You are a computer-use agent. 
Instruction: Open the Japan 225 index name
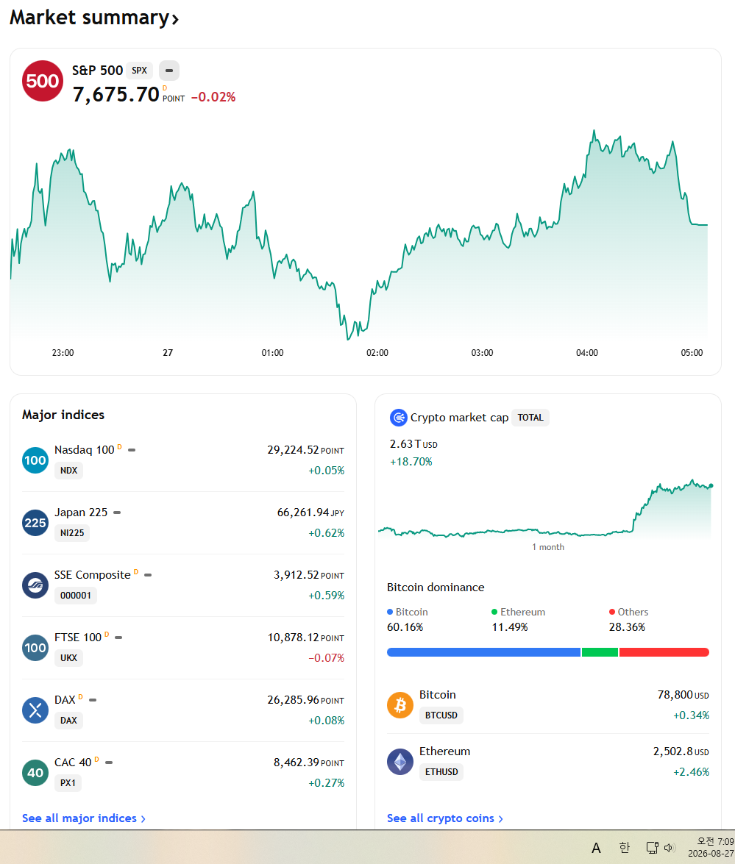pyautogui.click(x=81, y=513)
